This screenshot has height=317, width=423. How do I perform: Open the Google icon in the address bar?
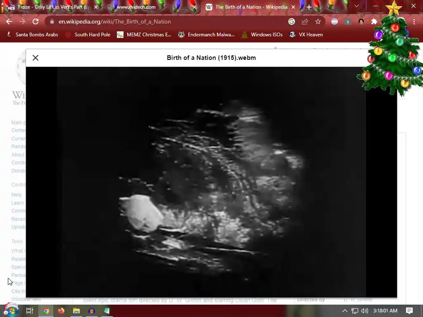coord(292,21)
